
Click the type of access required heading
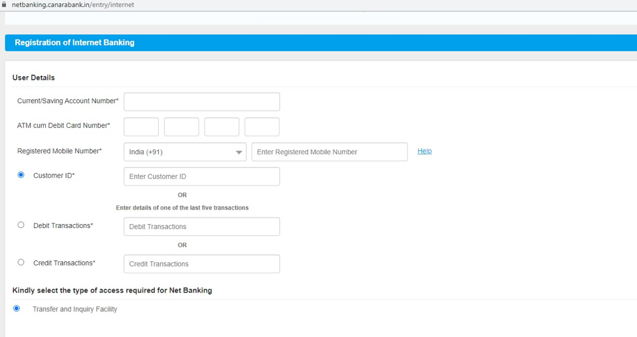click(x=112, y=291)
